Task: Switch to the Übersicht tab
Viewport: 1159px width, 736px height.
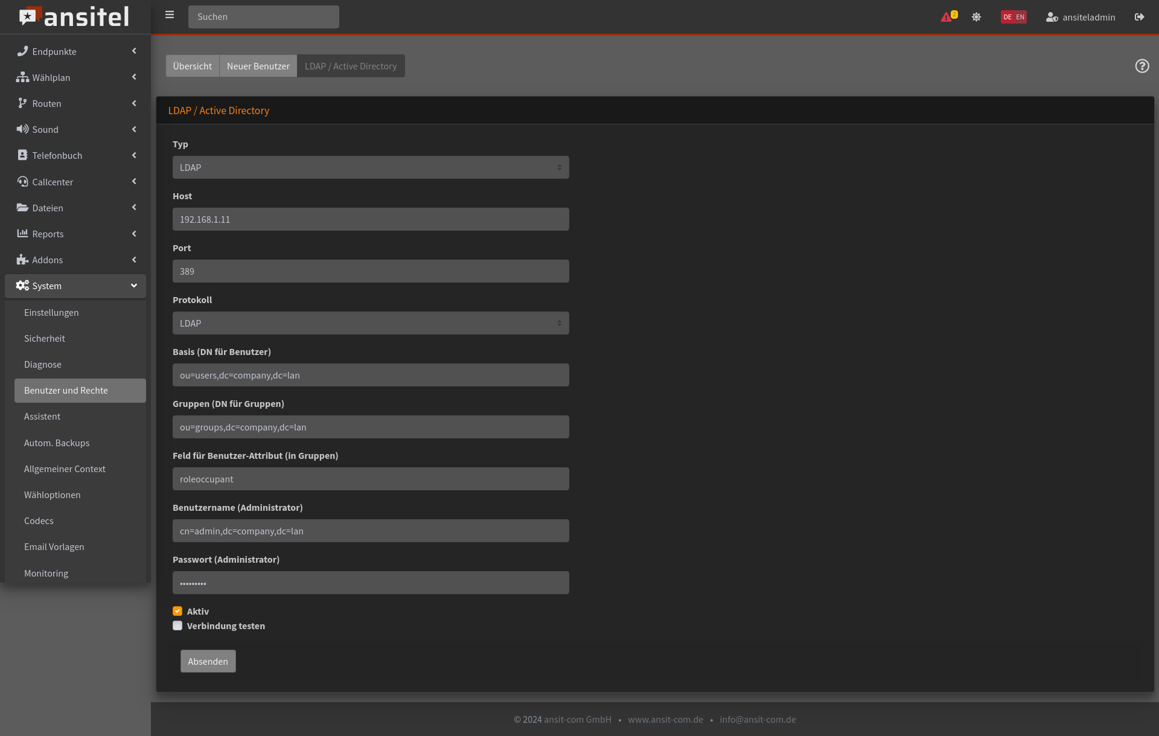Action: point(192,66)
